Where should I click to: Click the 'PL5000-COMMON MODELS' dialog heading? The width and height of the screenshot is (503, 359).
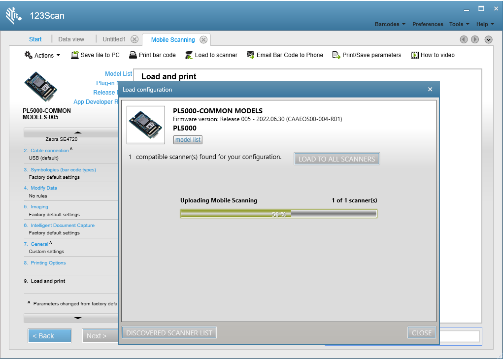(218, 111)
